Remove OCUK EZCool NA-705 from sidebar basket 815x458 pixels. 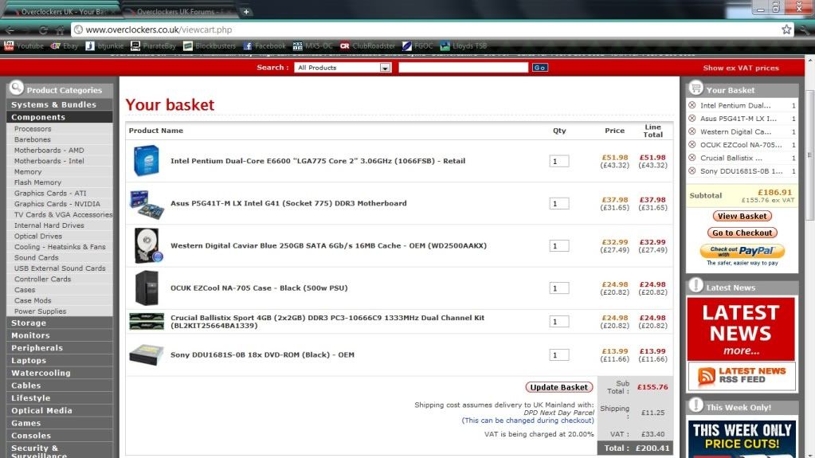692,144
